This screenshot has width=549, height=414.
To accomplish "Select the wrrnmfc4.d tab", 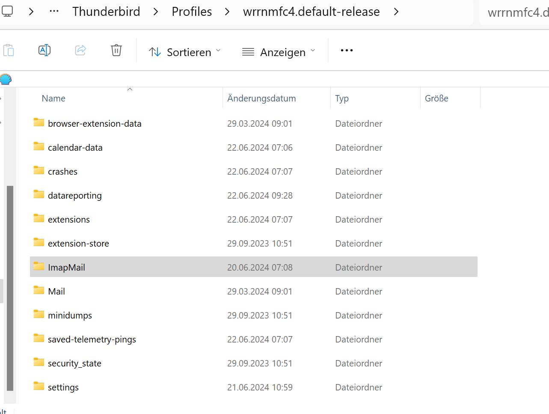I will (518, 12).
